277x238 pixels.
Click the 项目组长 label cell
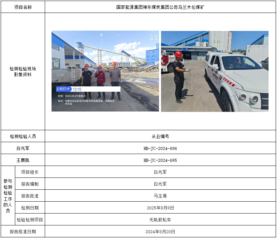pos(30,172)
